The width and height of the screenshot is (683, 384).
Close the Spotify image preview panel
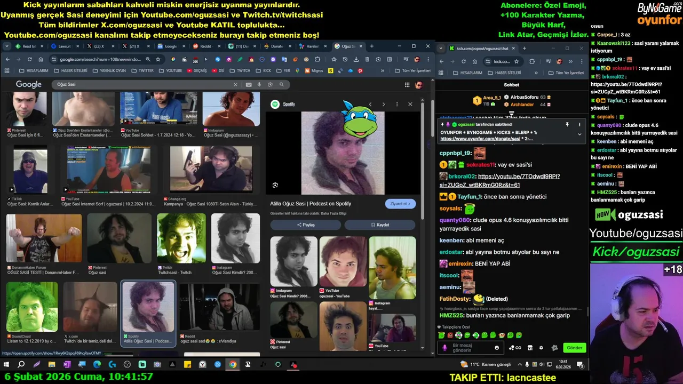click(x=410, y=104)
